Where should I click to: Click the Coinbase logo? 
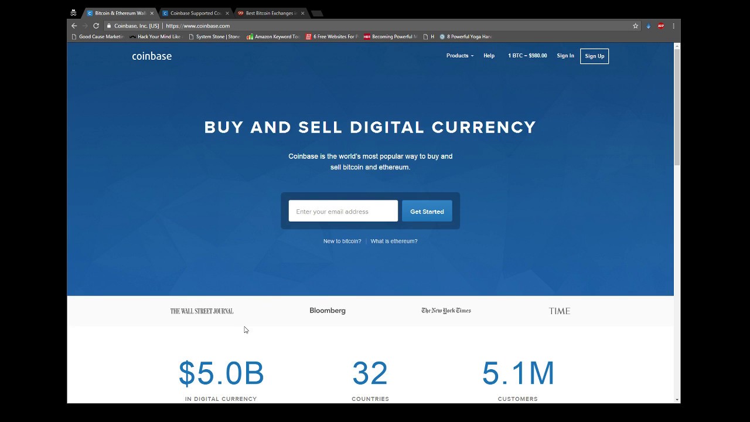(x=152, y=56)
